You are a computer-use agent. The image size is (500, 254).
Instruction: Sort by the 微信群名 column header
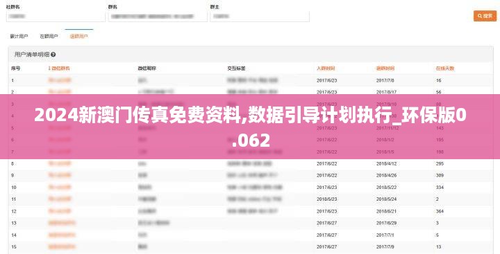coord(58,69)
